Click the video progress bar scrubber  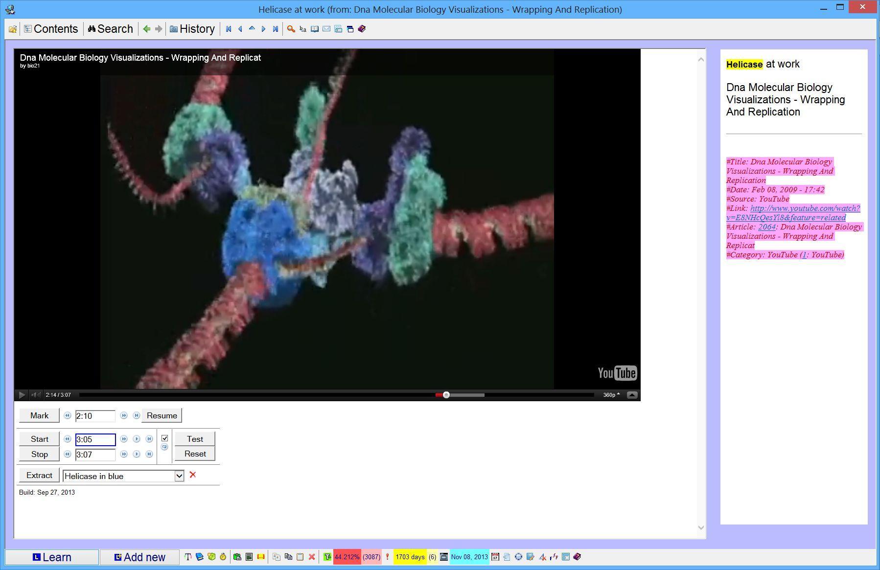coord(446,395)
